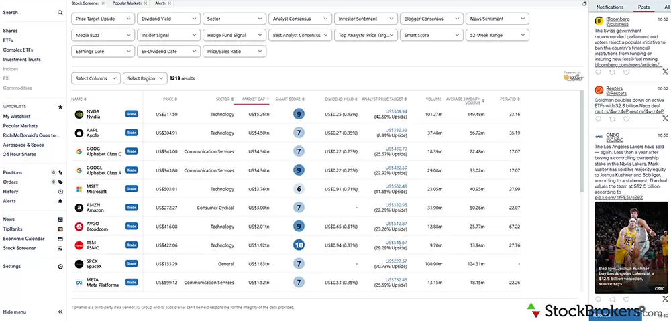Open the Hedge Fund Signal dropdown
This screenshot has height=321, width=671.
point(234,35)
